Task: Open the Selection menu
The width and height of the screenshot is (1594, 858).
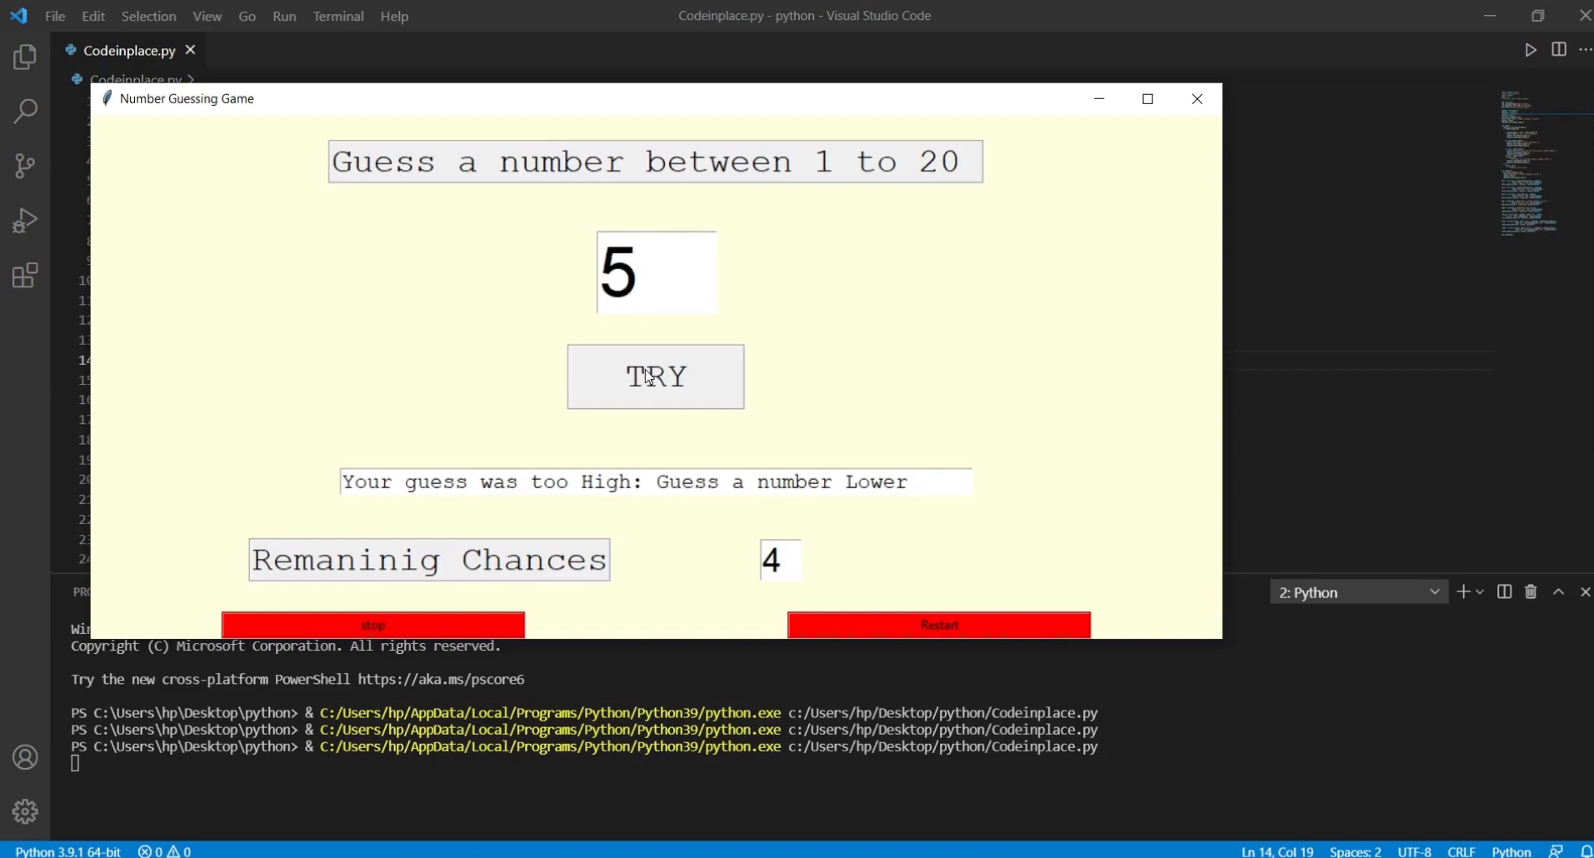Action: [x=148, y=16]
